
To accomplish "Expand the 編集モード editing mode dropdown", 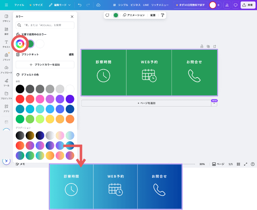I will pyautogui.click(x=60, y=5).
